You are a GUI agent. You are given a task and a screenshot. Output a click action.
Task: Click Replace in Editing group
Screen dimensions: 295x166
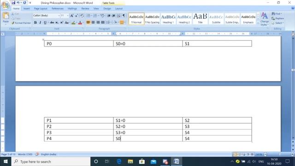[277, 18]
